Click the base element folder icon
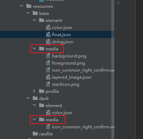 click(x=42, y=20)
